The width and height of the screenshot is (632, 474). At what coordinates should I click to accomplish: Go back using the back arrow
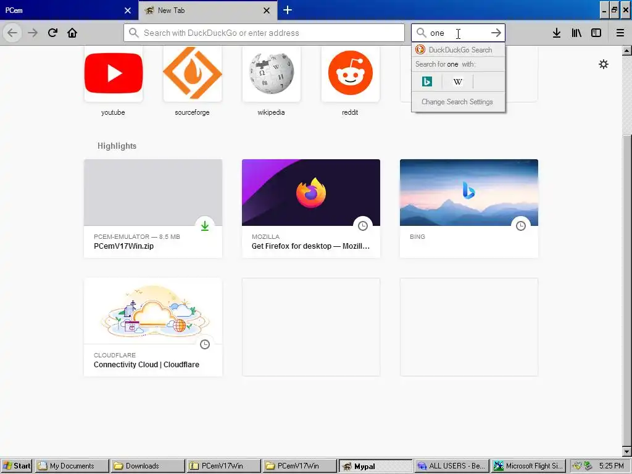[12, 33]
